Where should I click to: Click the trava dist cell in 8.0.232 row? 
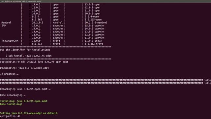coord(56,44)
